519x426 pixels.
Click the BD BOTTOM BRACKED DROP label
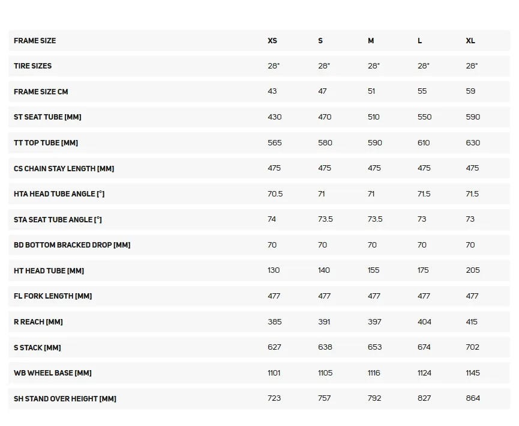tap(72, 245)
